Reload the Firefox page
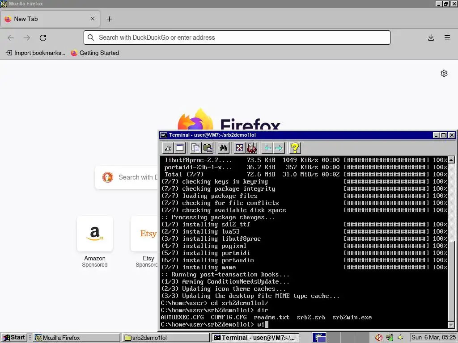 pos(43,38)
